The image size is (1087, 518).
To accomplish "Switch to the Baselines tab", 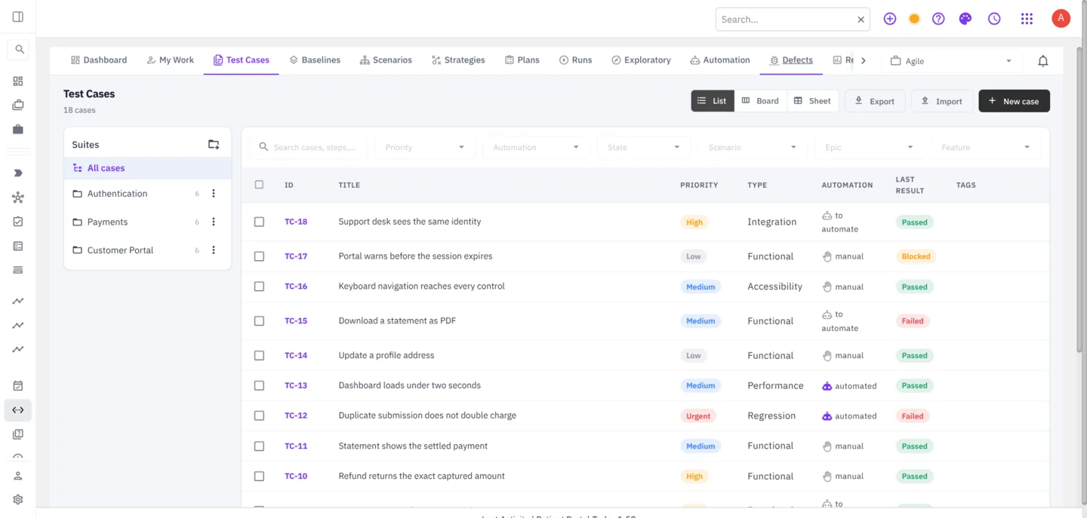I will [315, 60].
